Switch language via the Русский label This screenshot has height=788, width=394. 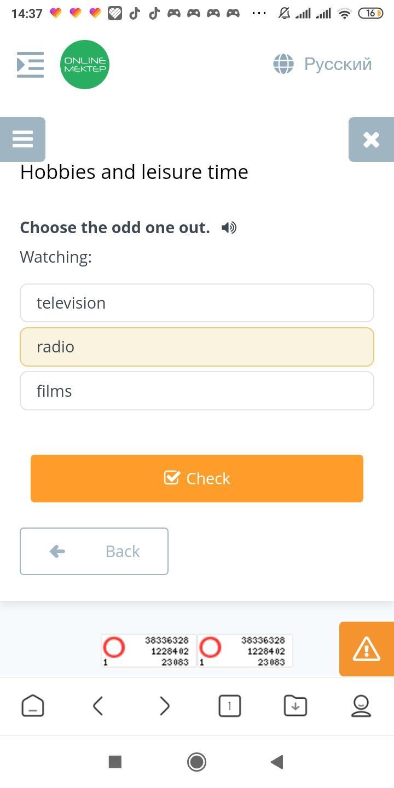(x=338, y=64)
